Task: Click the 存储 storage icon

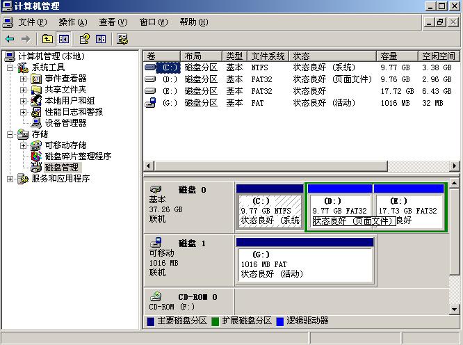Action: pyautogui.click(x=23, y=134)
